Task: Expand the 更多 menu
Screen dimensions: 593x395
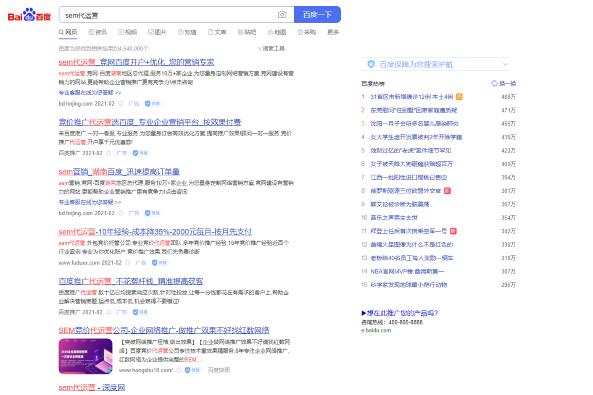Action: [333, 32]
